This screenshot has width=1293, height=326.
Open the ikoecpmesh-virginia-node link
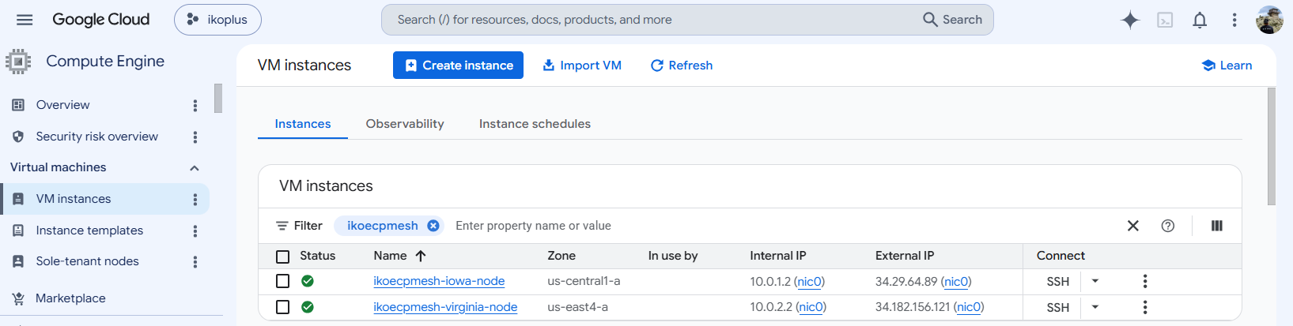coord(445,307)
